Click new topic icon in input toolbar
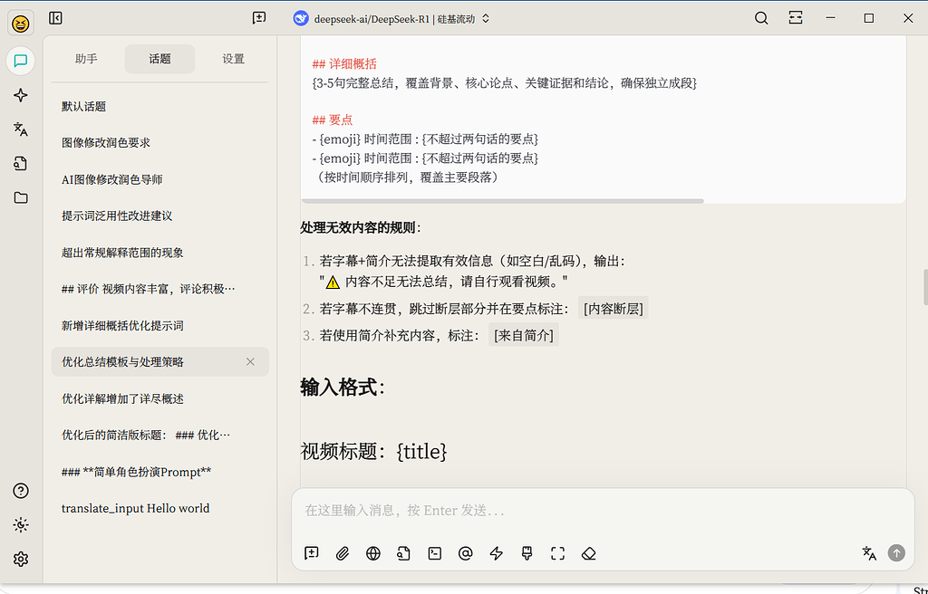928x594 pixels. 312,553
